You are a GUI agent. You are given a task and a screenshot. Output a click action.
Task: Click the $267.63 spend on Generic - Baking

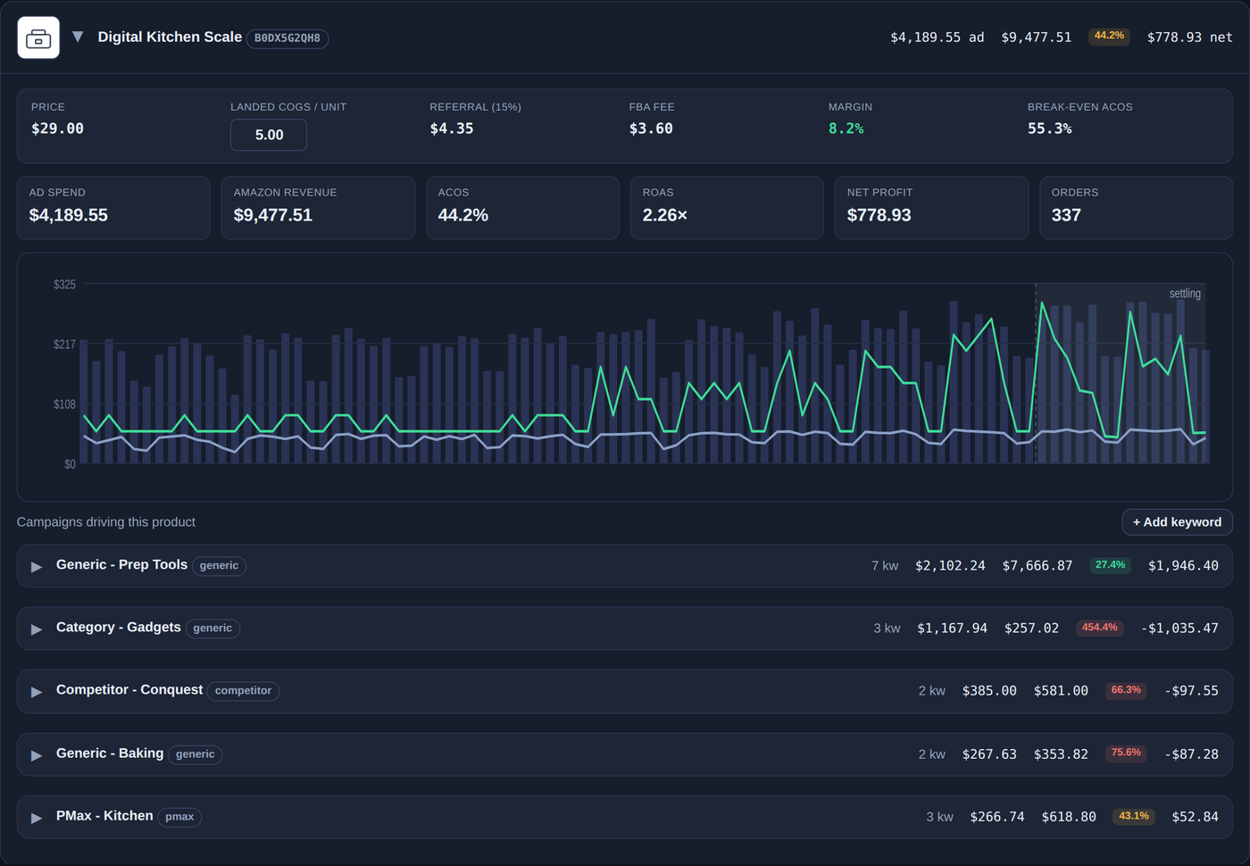(x=989, y=754)
